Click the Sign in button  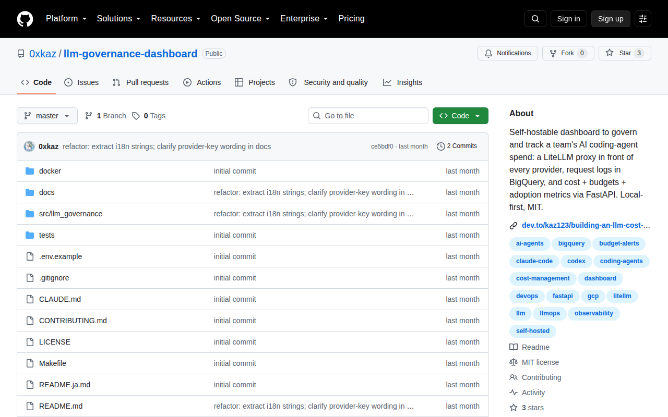click(569, 19)
